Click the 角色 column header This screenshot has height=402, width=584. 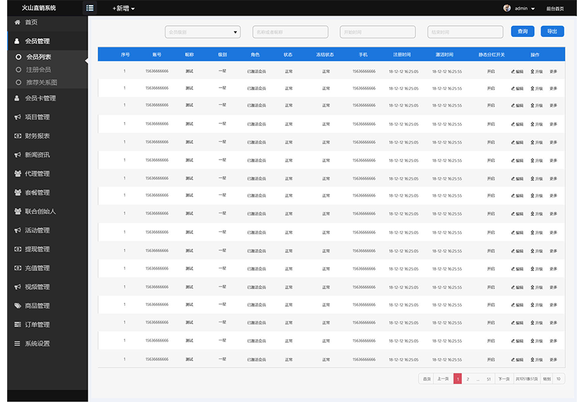point(255,54)
